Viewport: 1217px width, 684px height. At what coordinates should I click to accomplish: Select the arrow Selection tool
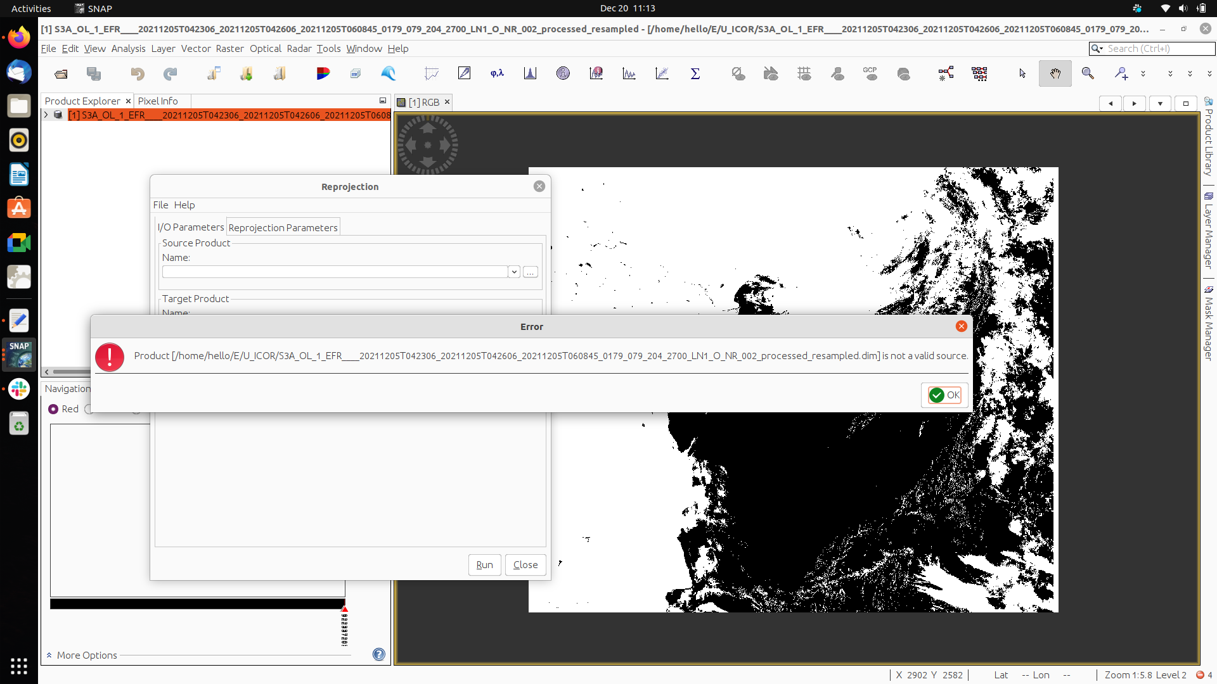point(1022,74)
